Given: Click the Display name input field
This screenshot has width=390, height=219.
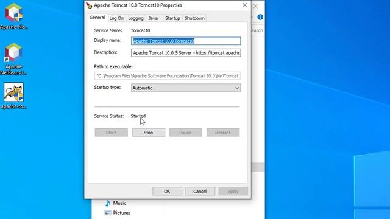Looking at the screenshot, I should tap(186, 41).
